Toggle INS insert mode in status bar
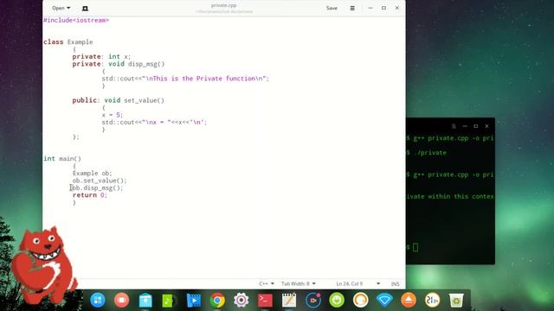 [395, 284]
